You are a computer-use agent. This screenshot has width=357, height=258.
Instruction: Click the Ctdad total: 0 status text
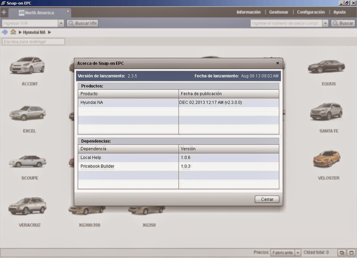(316, 252)
